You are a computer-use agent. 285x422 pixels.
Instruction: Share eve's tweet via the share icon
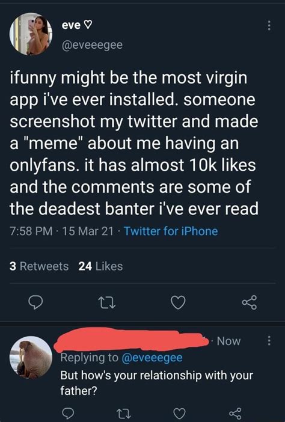coord(250,303)
